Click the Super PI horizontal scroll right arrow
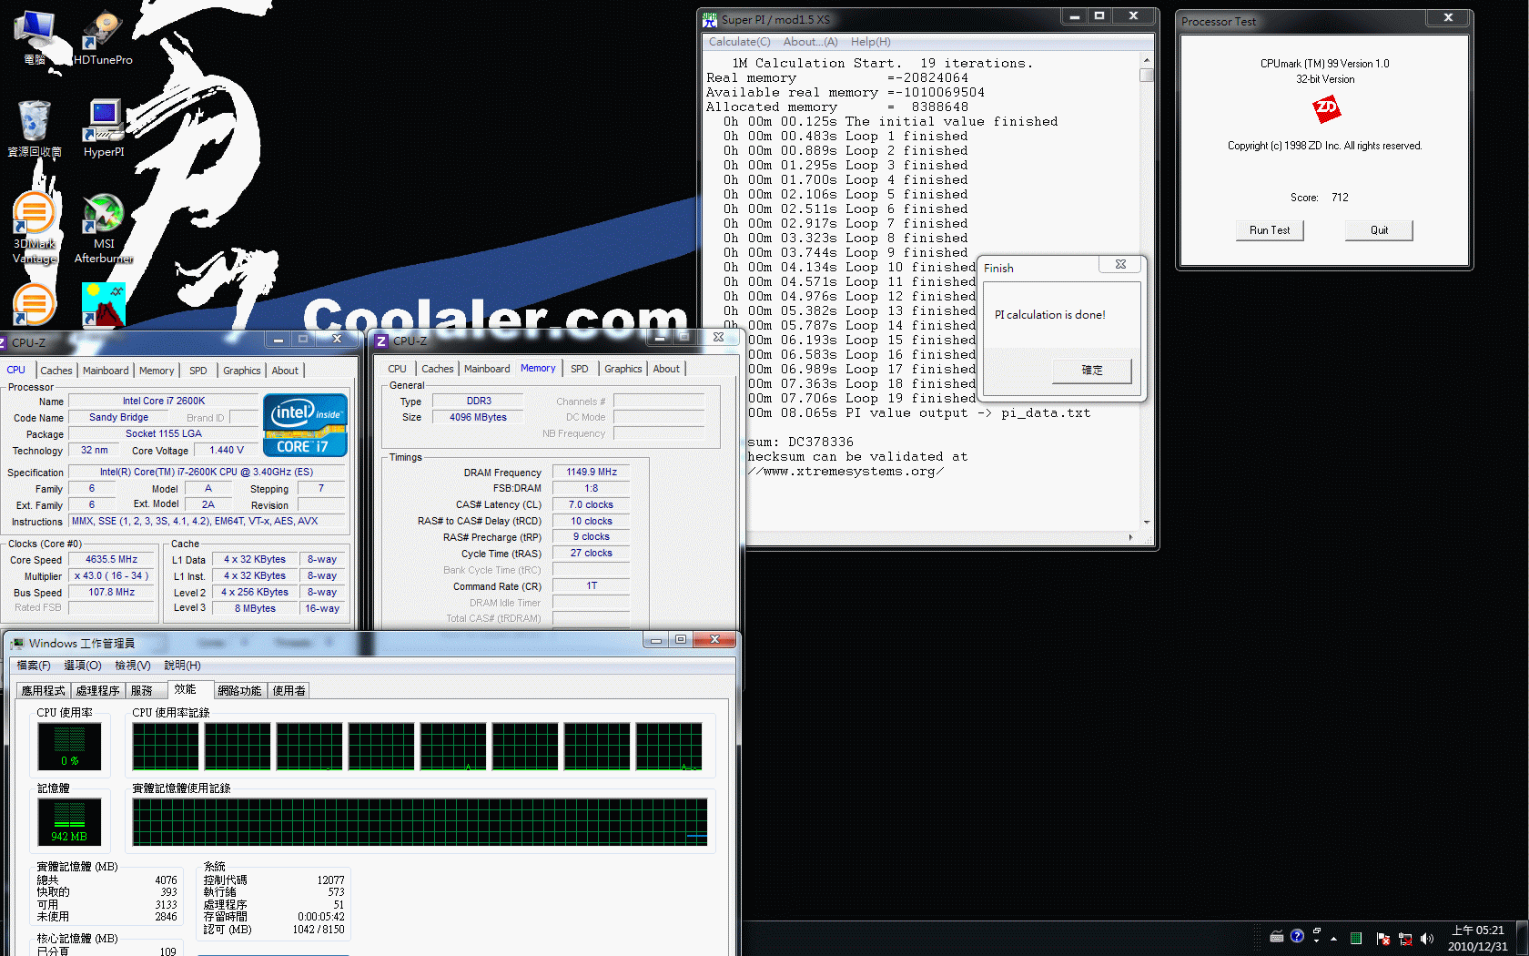The width and height of the screenshot is (1529, 956). coord(1131,537)
